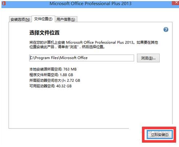This screenshot has height=147, width=179.
Task: Select text 可用驱动器空间: 40.32 GB
Action: pyautogui.click(x=50, y=86)
